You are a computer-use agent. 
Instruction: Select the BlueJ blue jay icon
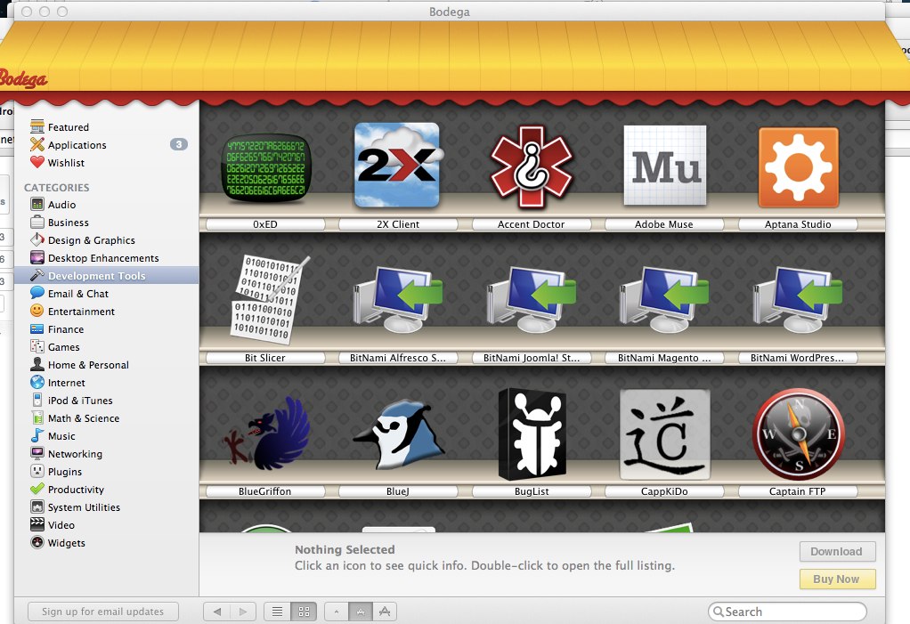(398, 434)
